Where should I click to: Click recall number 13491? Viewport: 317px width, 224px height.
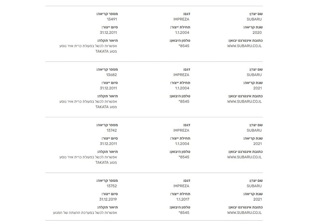(112, 19)
